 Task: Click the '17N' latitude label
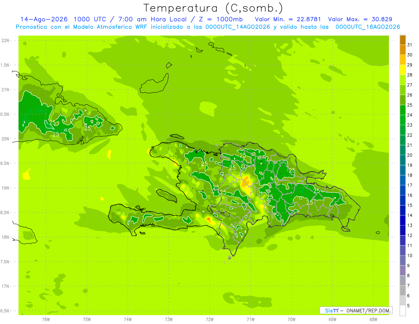[5, 286]
